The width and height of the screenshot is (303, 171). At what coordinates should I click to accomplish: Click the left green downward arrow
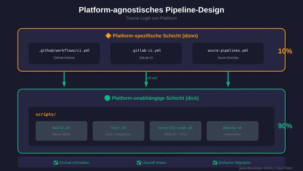[64, 79]
